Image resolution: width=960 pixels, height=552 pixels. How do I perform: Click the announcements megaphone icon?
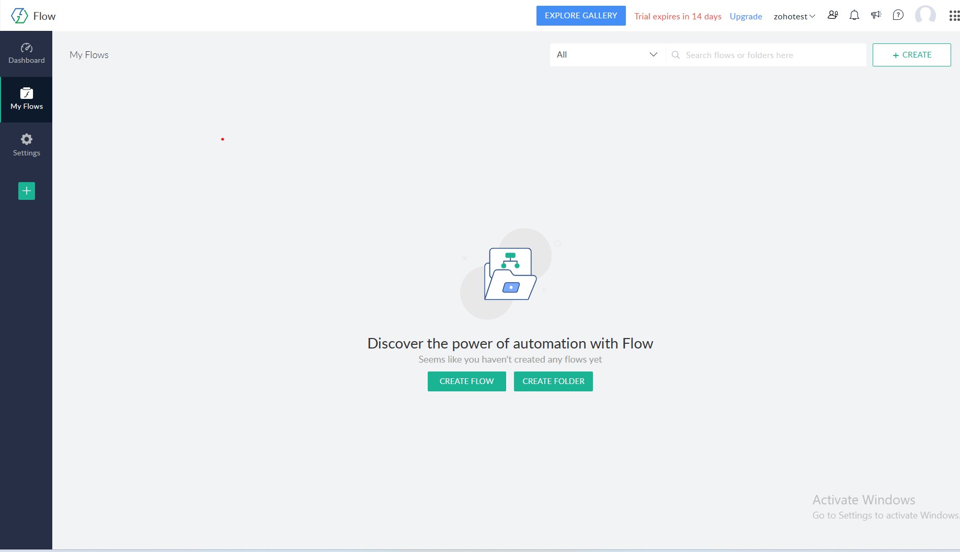(876, 15)
